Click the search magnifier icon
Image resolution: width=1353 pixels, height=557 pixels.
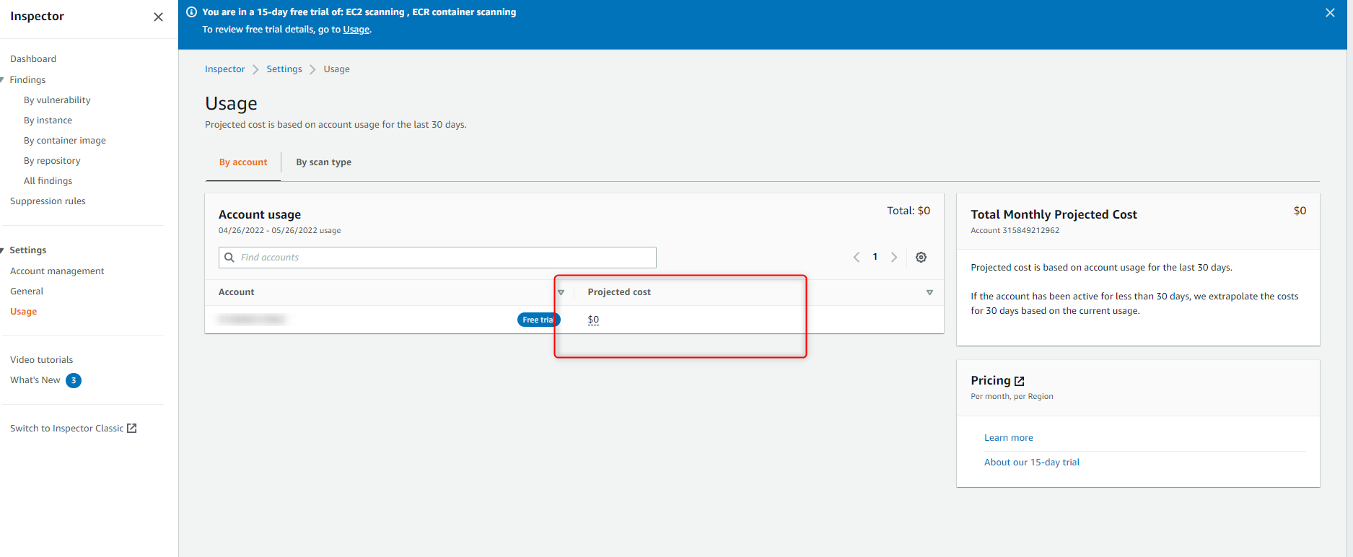tap(229, 258)
